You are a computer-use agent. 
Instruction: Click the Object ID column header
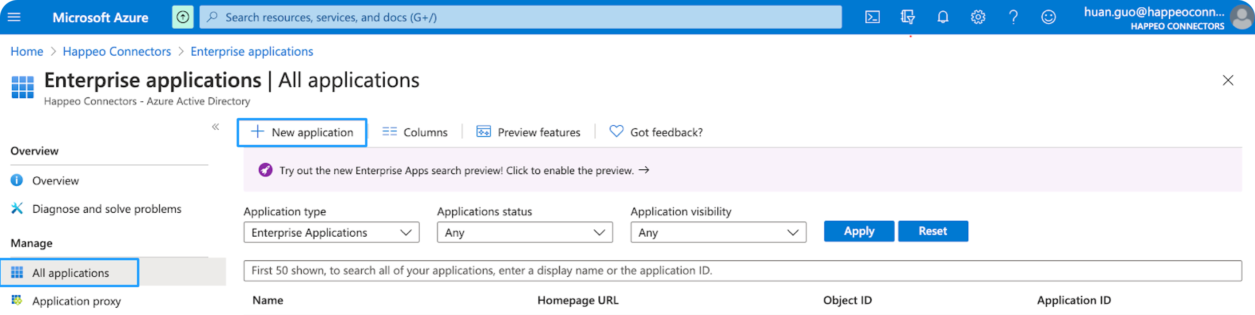[847, 300]
